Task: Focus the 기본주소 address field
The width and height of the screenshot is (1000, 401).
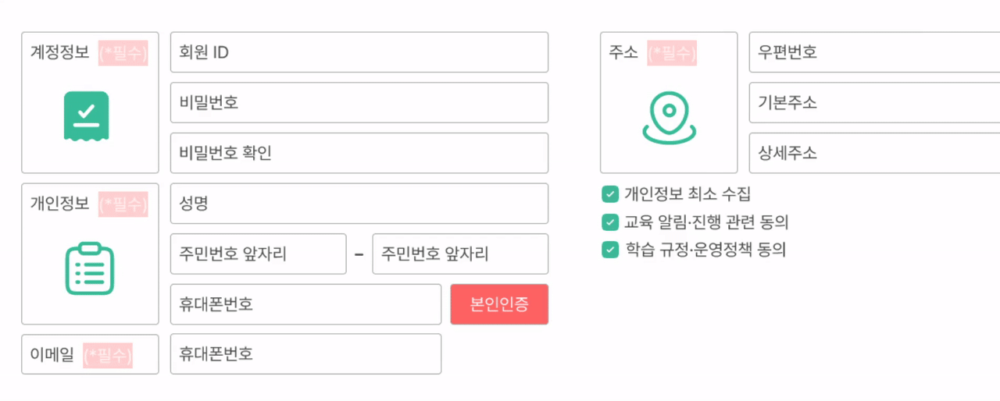Action: [873, 103]
